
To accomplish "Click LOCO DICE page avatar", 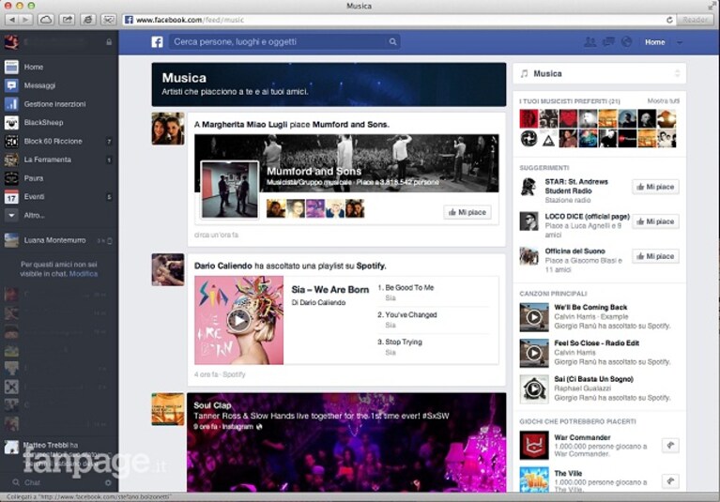I will coord(529,221).
